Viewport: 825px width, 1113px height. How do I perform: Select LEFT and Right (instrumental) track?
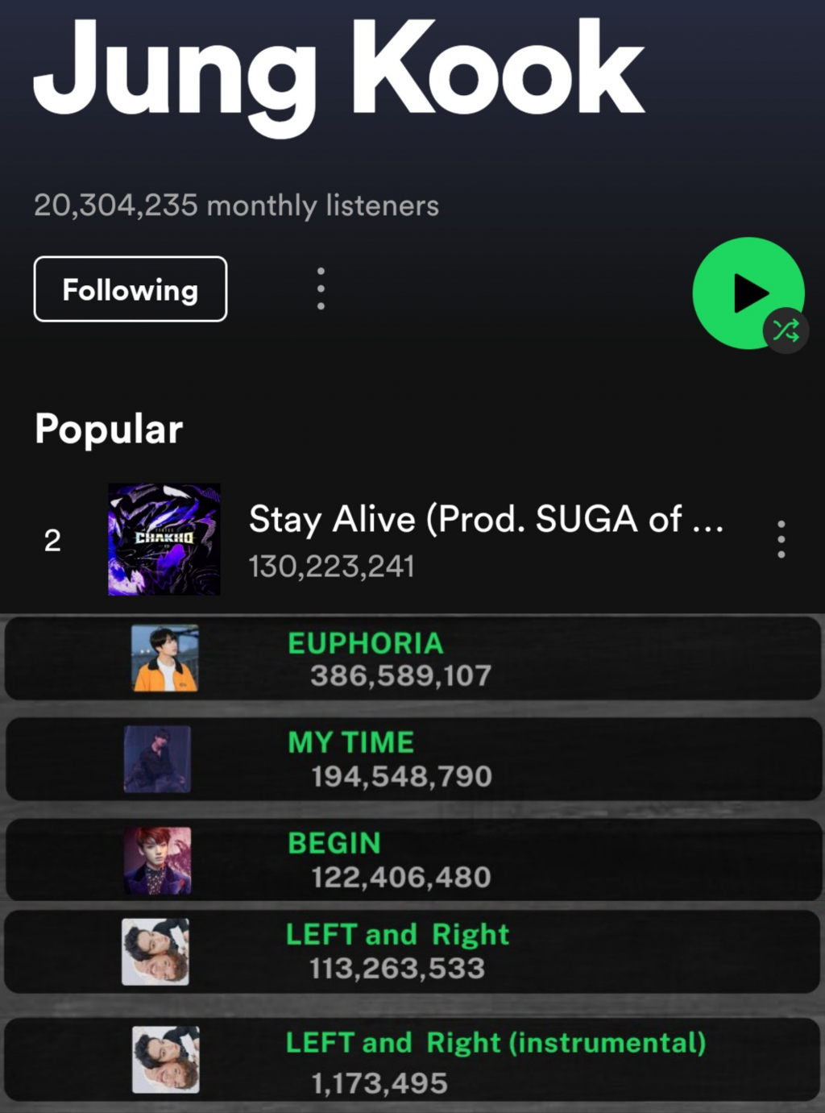pyautogui.click(x=495, y=1042)
